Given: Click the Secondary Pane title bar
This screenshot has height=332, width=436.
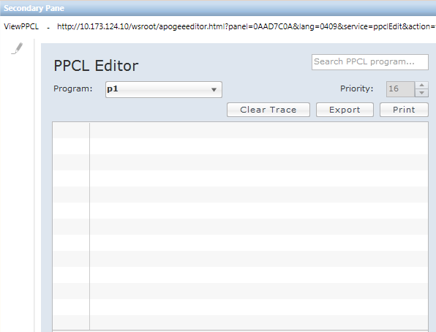Looking at the screenshot, I should pyautogui.click(x=218, y=8).
